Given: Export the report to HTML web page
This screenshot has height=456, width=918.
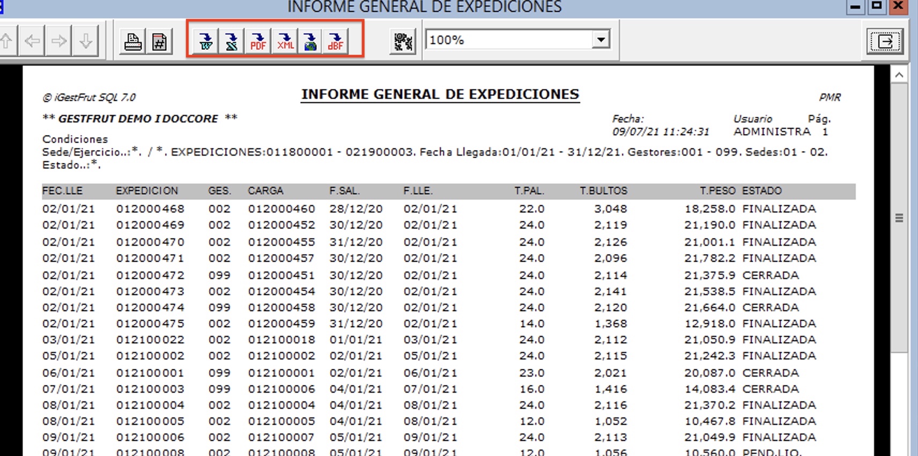Looking at the screenshot, I should pos(310,41).
